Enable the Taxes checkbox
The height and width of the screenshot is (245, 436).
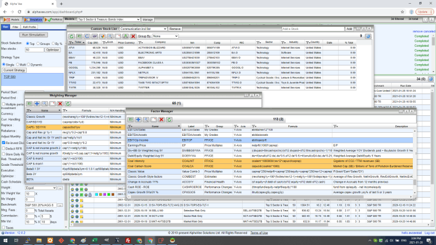[x=4, y=228]
